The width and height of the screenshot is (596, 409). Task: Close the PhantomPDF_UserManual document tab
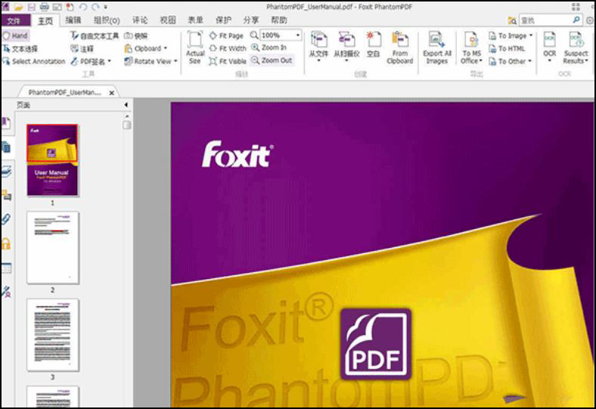pos(112,92)
